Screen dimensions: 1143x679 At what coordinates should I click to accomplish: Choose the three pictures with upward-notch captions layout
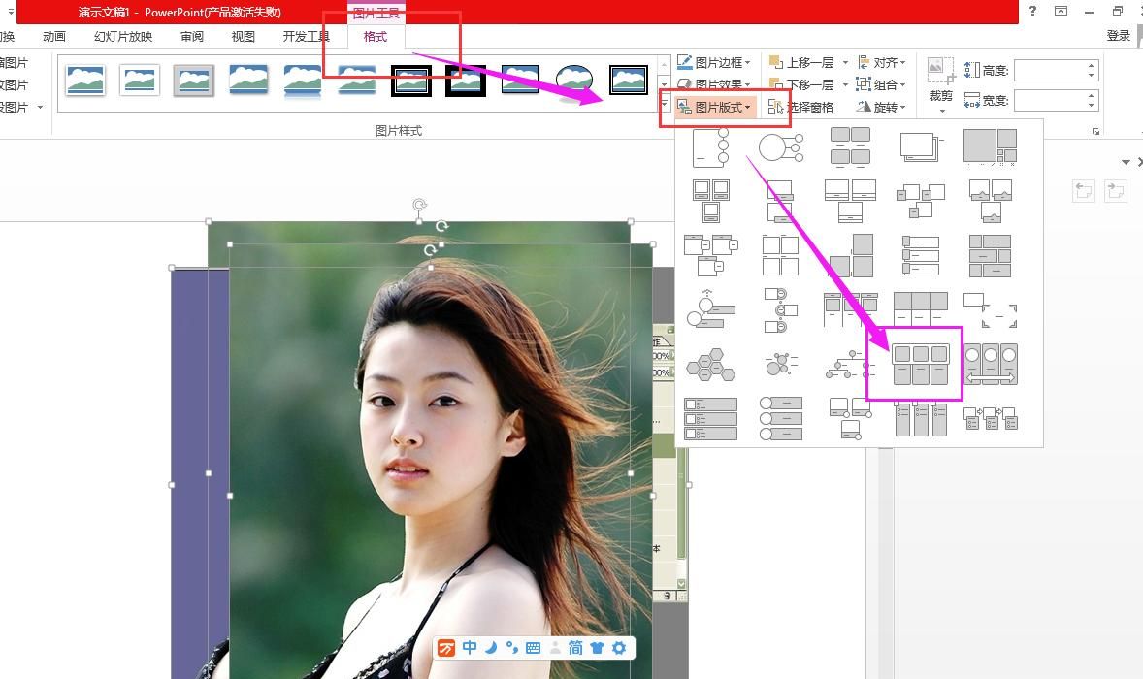click(x=990, y=201)
